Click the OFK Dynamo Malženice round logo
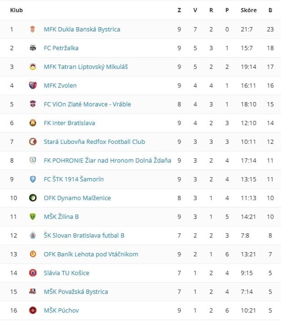Screen dimensions: 281x321 (x=32, y=198)
